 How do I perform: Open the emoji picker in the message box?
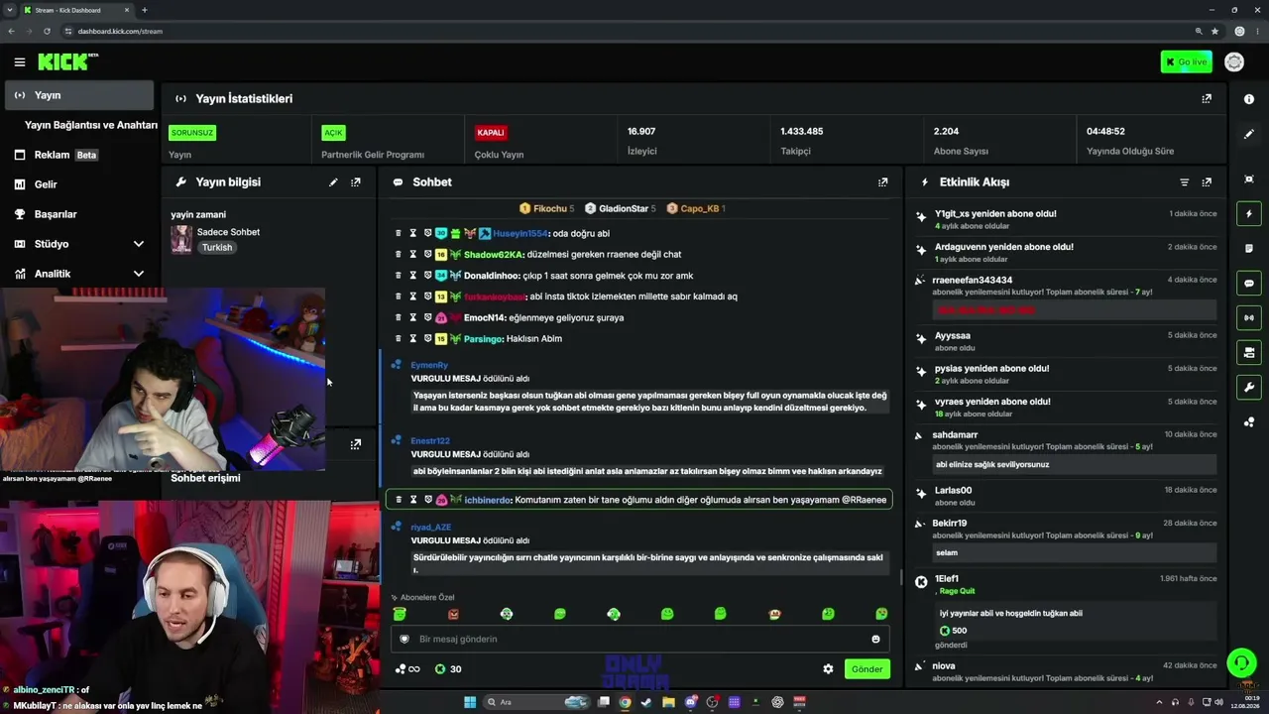(x=875, y=640)
